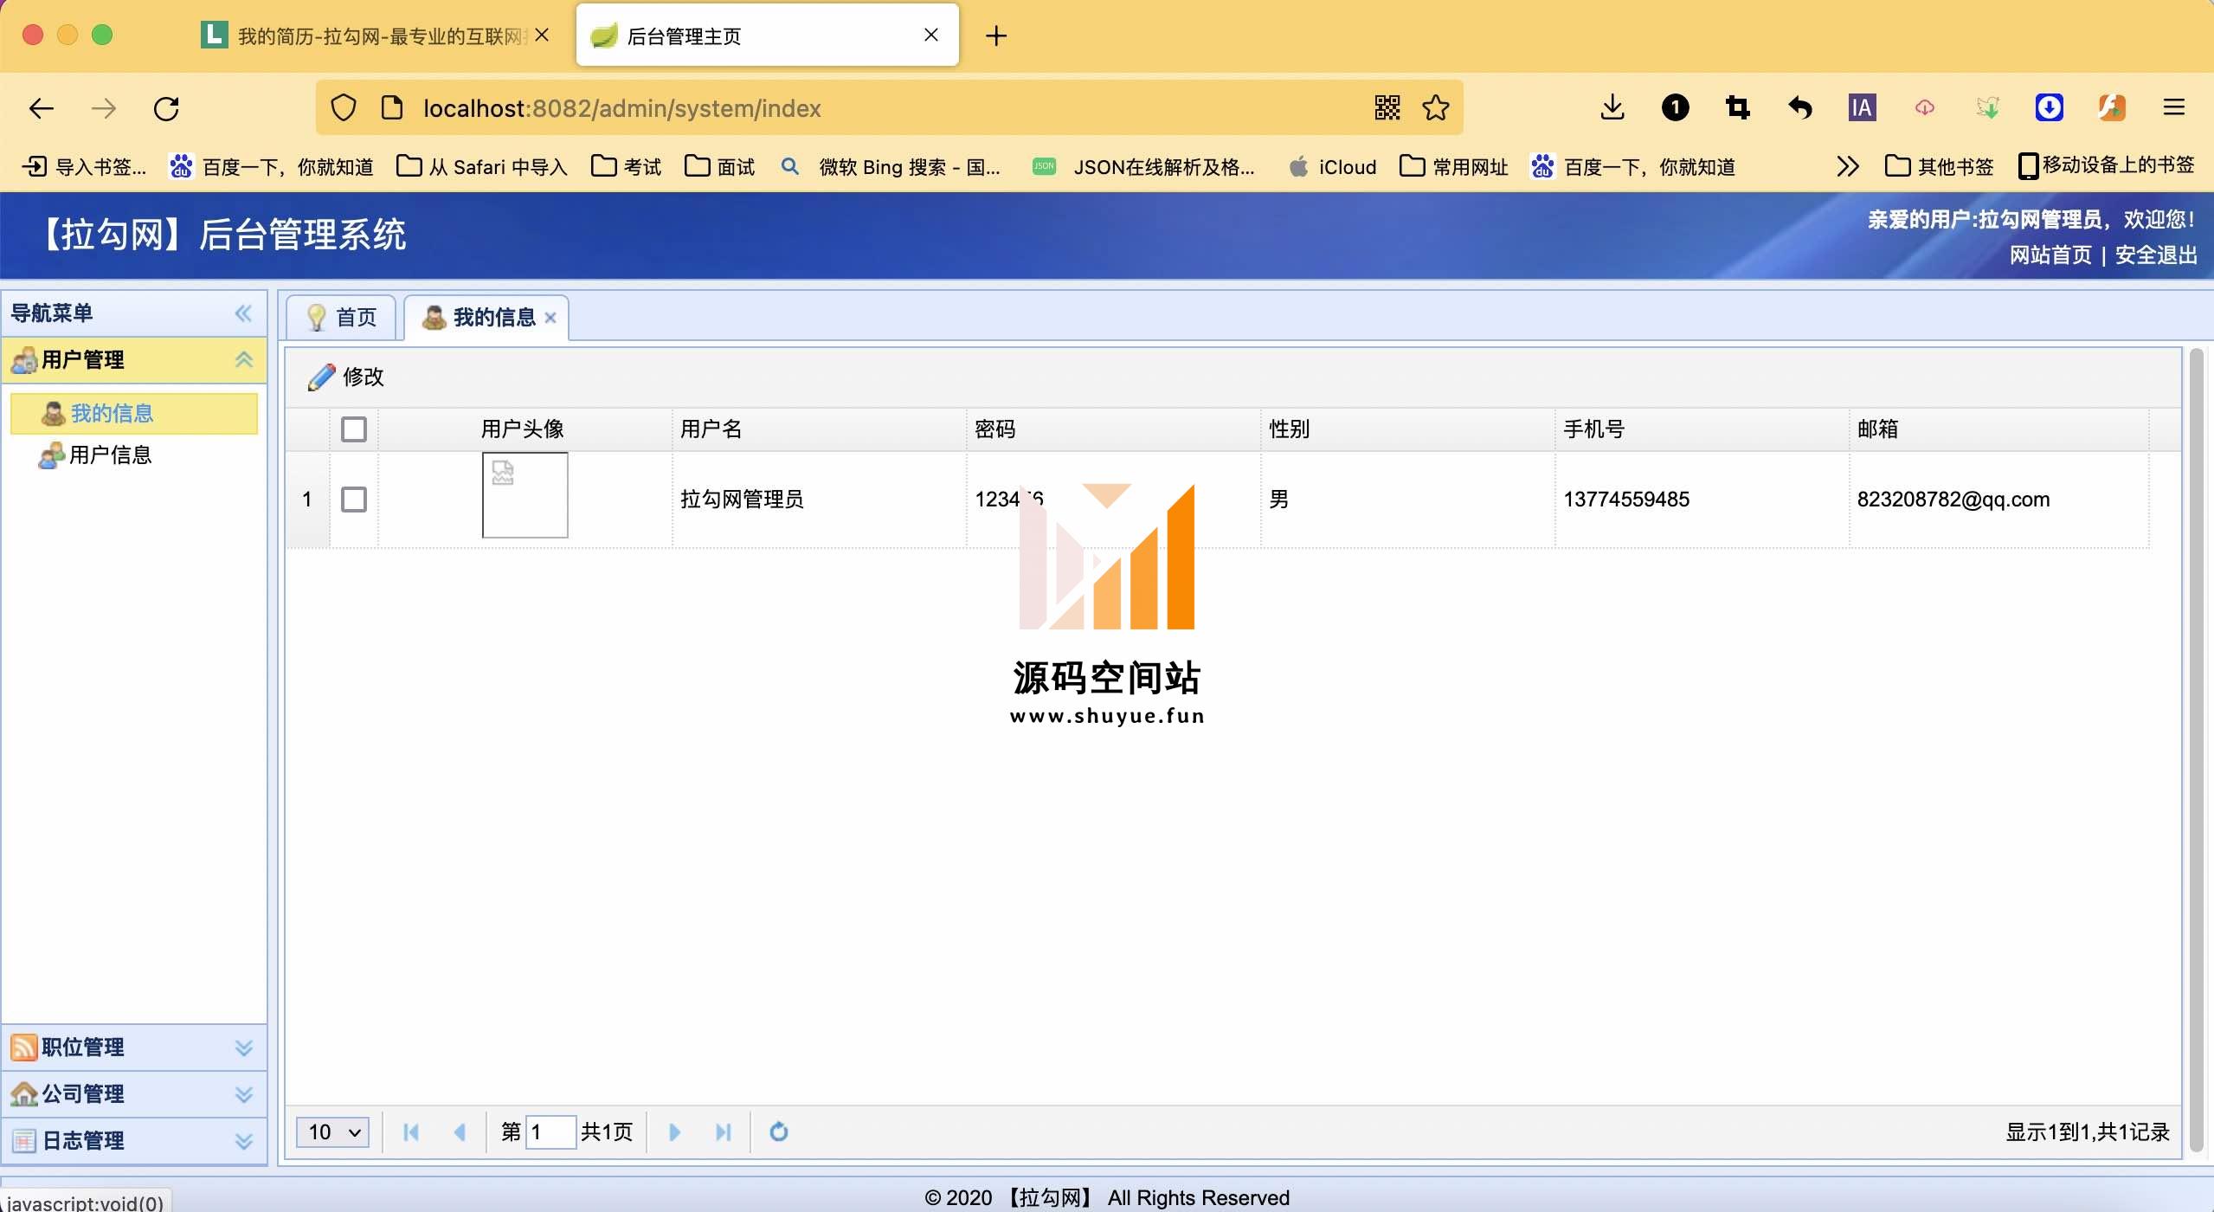Click the 安全退出 logout link

point(2155,255)
